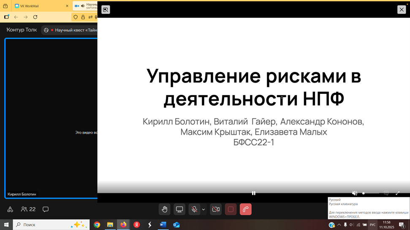Open the meeting chat panel

(46, 209)
